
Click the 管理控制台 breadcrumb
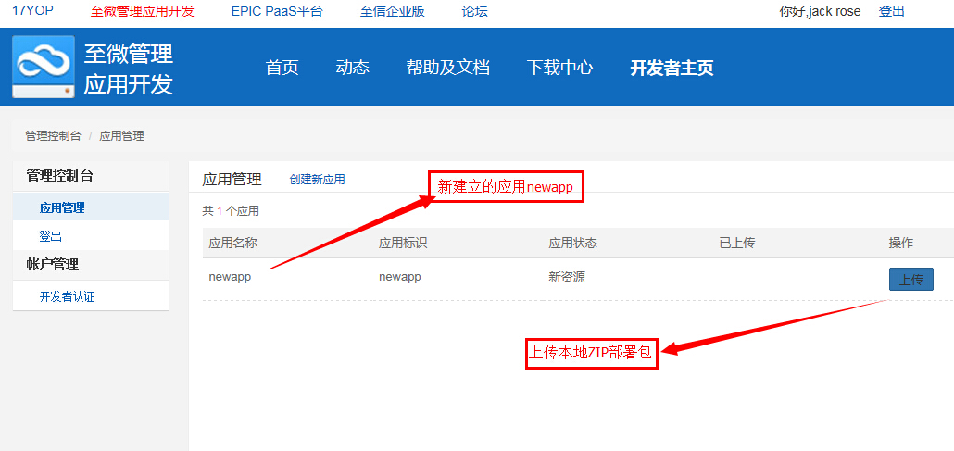[53, 136]
